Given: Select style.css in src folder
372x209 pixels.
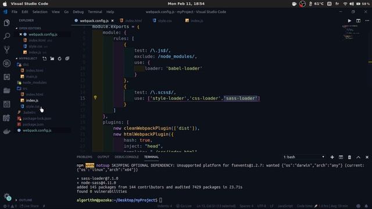Looking at the screenshot, I should tap(33, 107).
